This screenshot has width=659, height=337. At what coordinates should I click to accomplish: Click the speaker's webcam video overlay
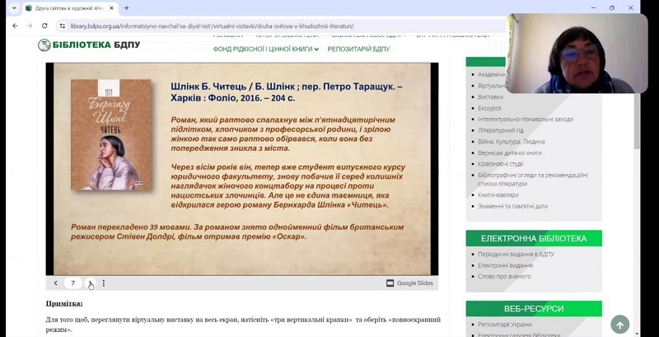576,54
